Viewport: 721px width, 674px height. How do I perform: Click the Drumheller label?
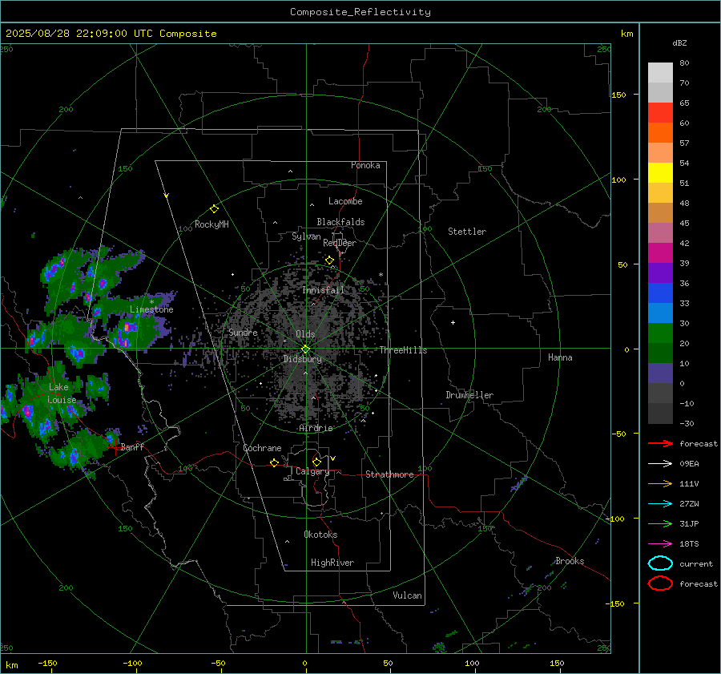coord(469,395)
